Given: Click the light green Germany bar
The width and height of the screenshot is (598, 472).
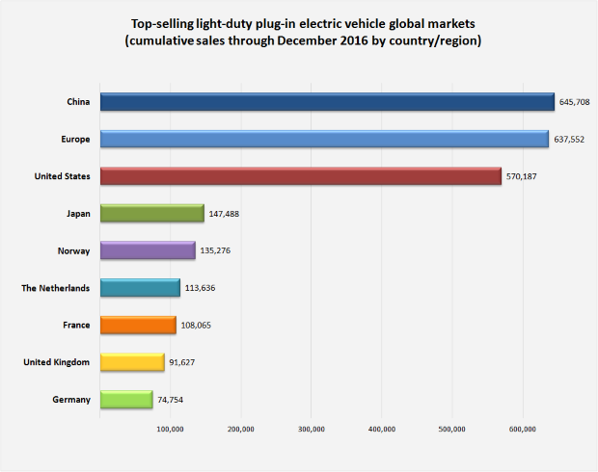Looking at the screenshot, I should click(126, 399).
